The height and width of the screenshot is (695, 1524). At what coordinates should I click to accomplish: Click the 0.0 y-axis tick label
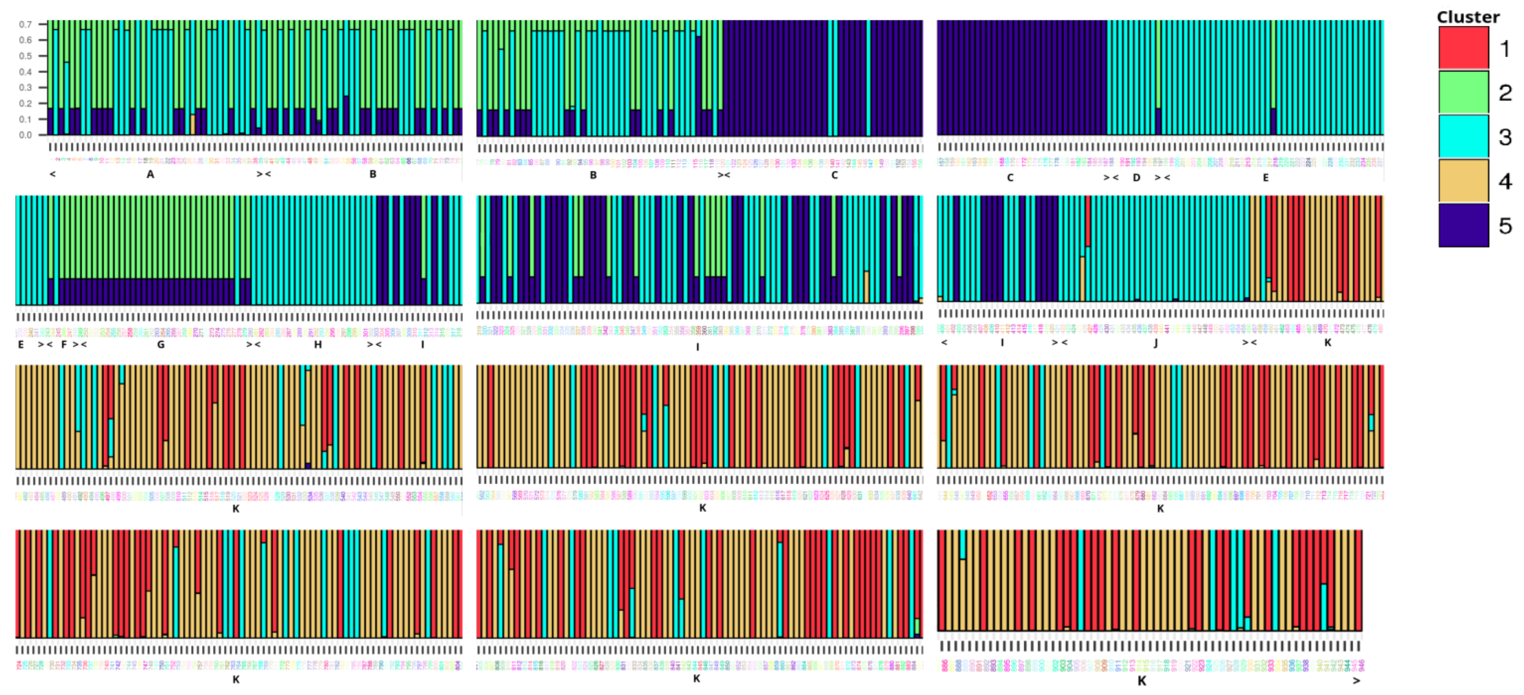pos(25,135)
